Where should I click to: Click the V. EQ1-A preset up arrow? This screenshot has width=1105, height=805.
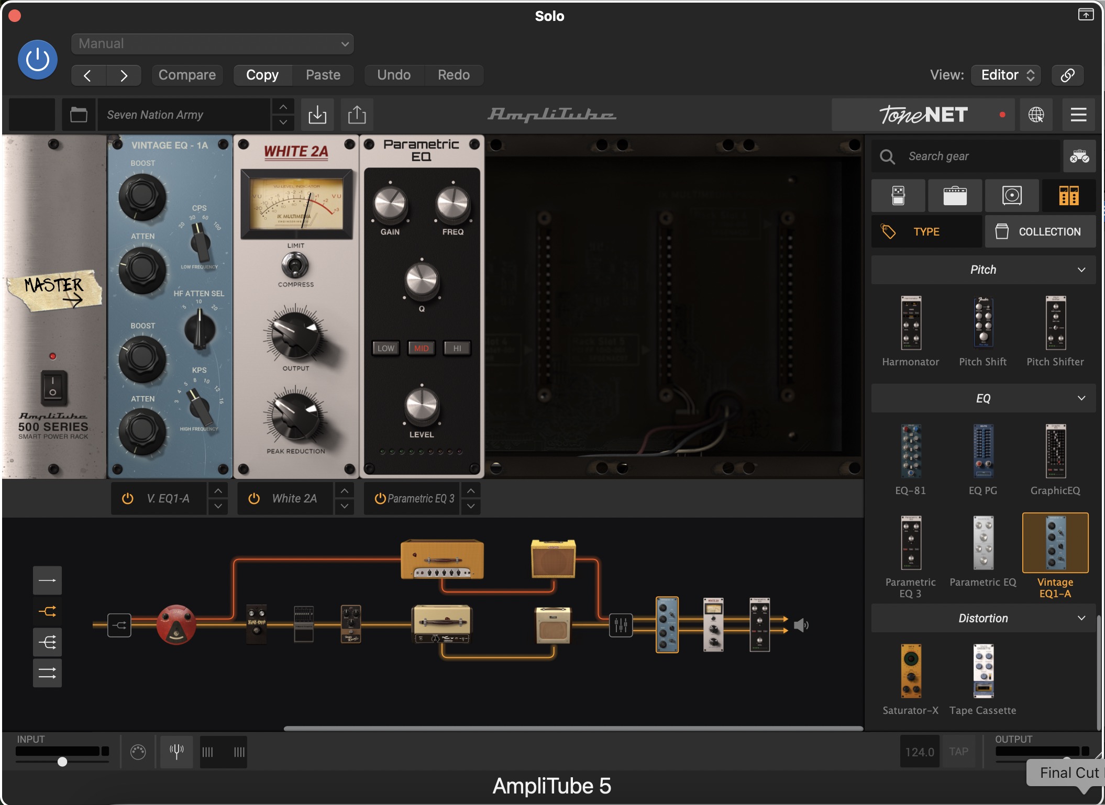(x=218, y=491)
